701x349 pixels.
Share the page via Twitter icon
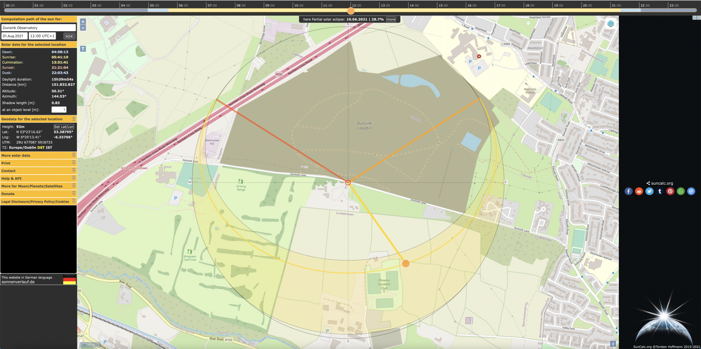point(649,191)
